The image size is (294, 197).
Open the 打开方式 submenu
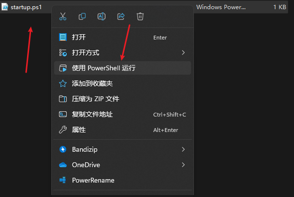[x=122, y=53]
